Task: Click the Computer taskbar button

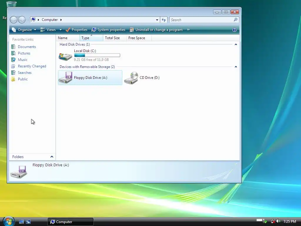Action: (71, 222)
